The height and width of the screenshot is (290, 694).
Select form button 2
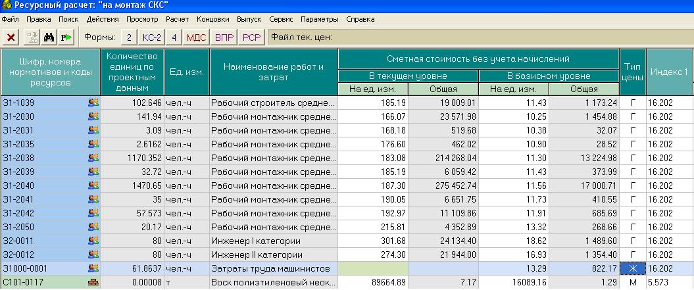click(129, 37)
